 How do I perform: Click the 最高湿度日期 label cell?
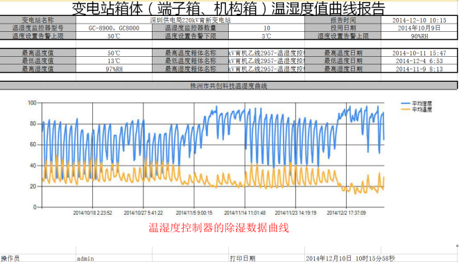tap(343, 69)
